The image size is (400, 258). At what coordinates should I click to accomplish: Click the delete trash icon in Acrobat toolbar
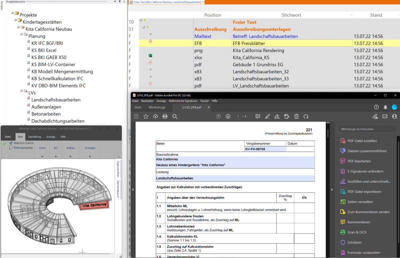[296, 116]
